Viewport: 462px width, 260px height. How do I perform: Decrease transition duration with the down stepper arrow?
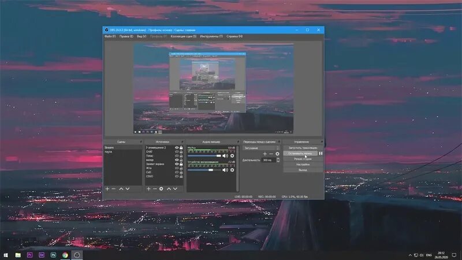coord(278,161)
